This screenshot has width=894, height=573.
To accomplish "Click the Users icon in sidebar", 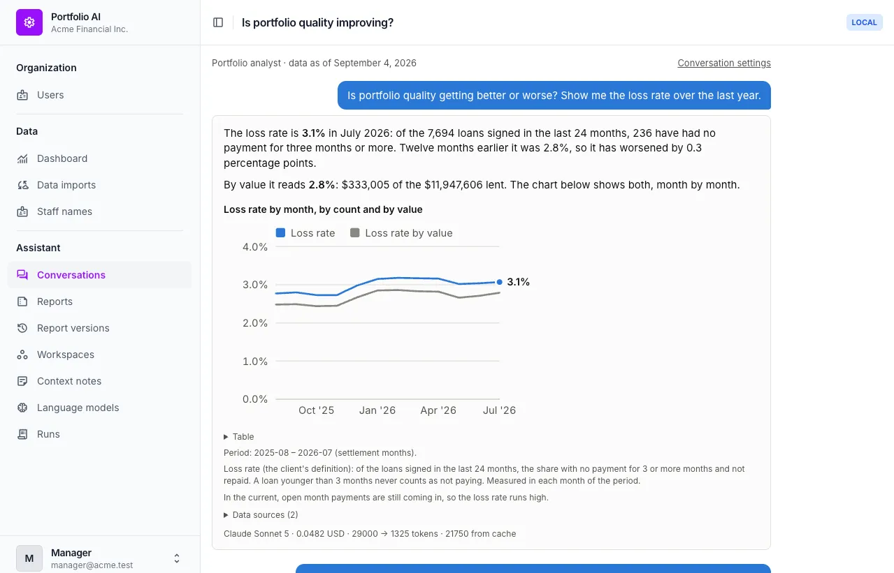I will [x=22, y=95].
